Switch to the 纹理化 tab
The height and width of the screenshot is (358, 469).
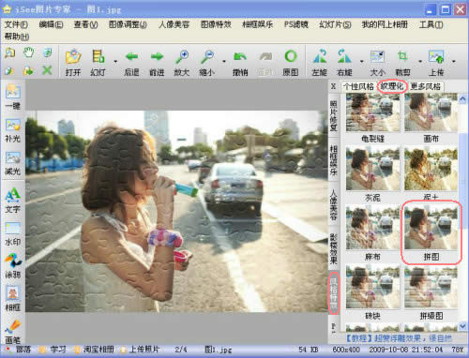point(392,86)
